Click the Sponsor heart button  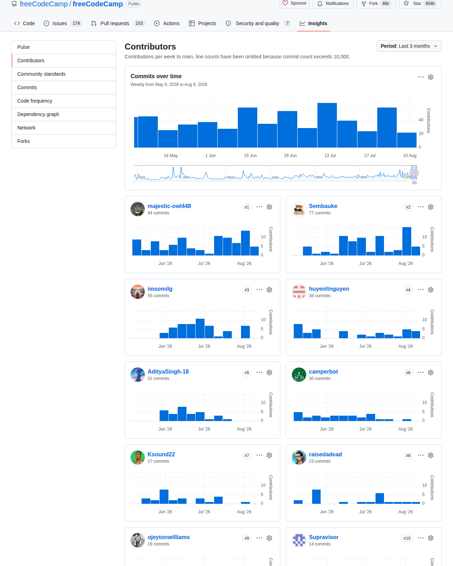(294, 4)
